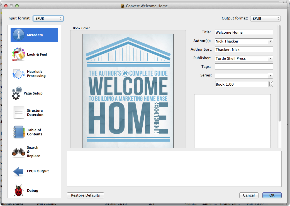Click the Book 1.00 series index field

click(242, 84)
